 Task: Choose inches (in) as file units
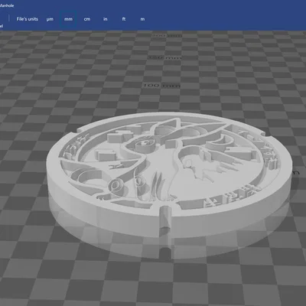click(106, 19)
